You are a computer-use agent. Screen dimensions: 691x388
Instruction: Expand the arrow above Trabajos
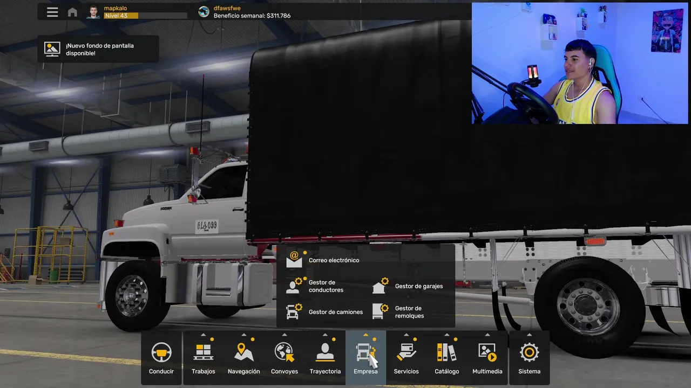click(x=204, y=335)
